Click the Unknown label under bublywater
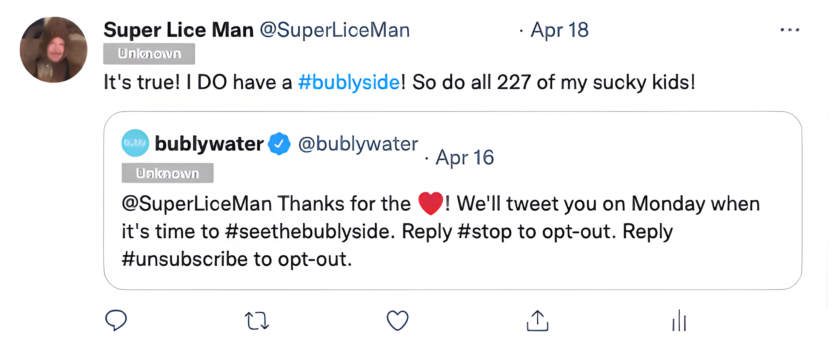840x349 pixels. pyautogui.click(x=167, y=173)
